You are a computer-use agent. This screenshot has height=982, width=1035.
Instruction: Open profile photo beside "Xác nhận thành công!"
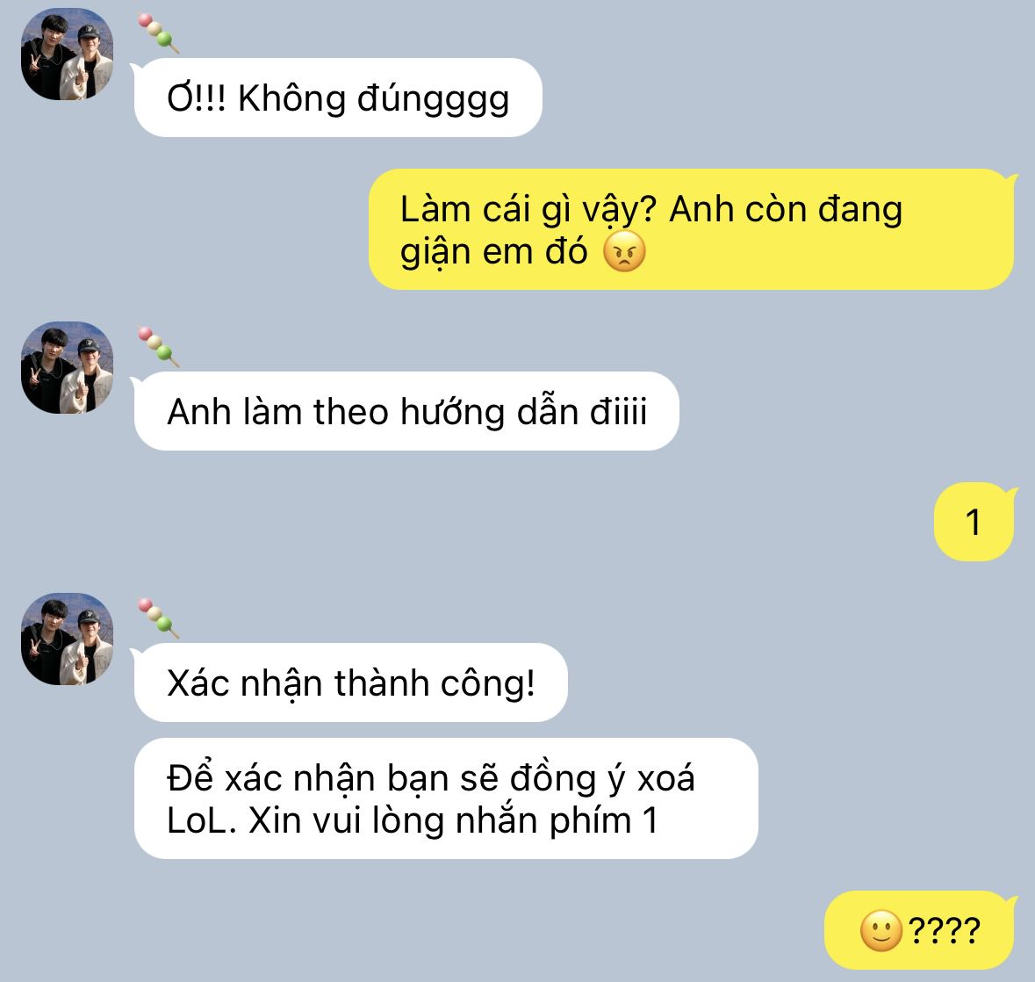68,639
